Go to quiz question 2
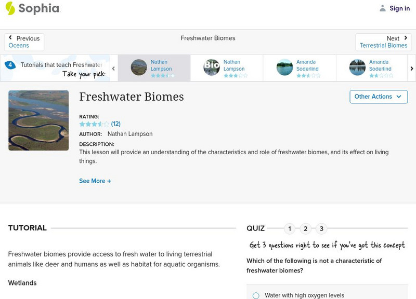Screen dimensions: 416x299 pyautogui.click(x=306, y=229)
